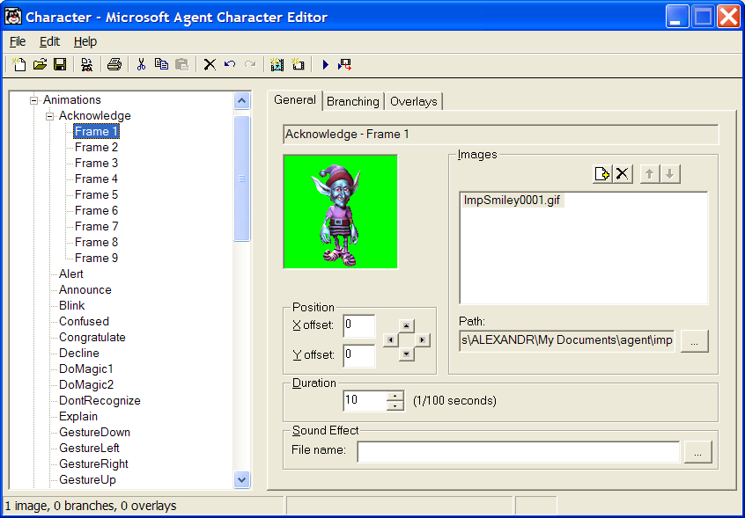745x518 pixels.
Task: Save the character with the floppy icon
Action: (x=60, y=64)
